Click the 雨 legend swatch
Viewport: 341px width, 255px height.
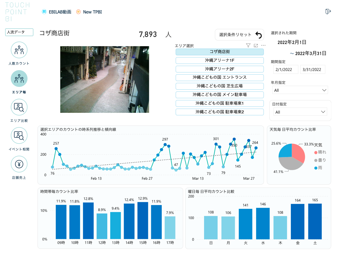pyautogui.click(x=316, y=168)
